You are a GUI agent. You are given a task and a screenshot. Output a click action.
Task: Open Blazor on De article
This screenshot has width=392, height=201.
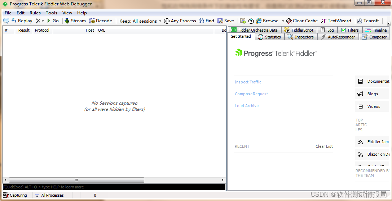(x=372, y=154)
